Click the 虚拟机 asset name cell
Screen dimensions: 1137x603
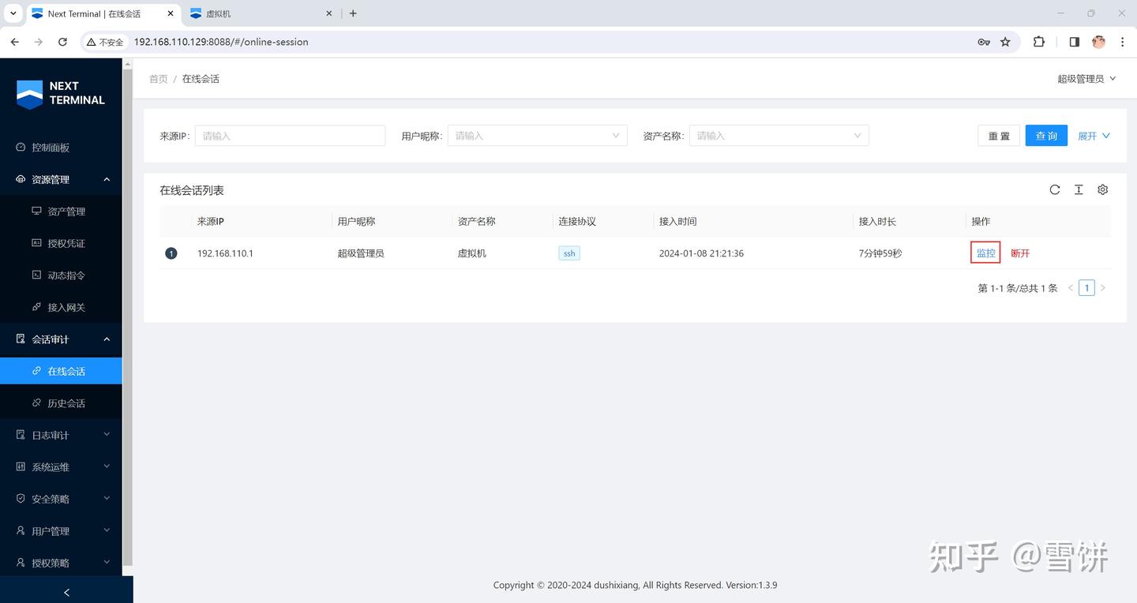[x=472, y=253]
